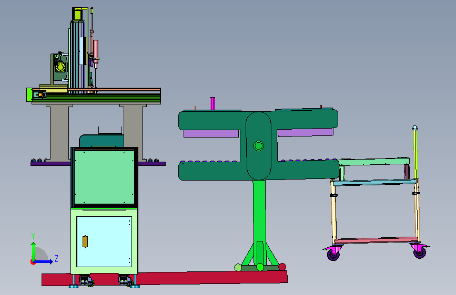The image size is (456, 295).
Task: Select the purple pad under the upper left arm
Action: [x=211, y=133]
